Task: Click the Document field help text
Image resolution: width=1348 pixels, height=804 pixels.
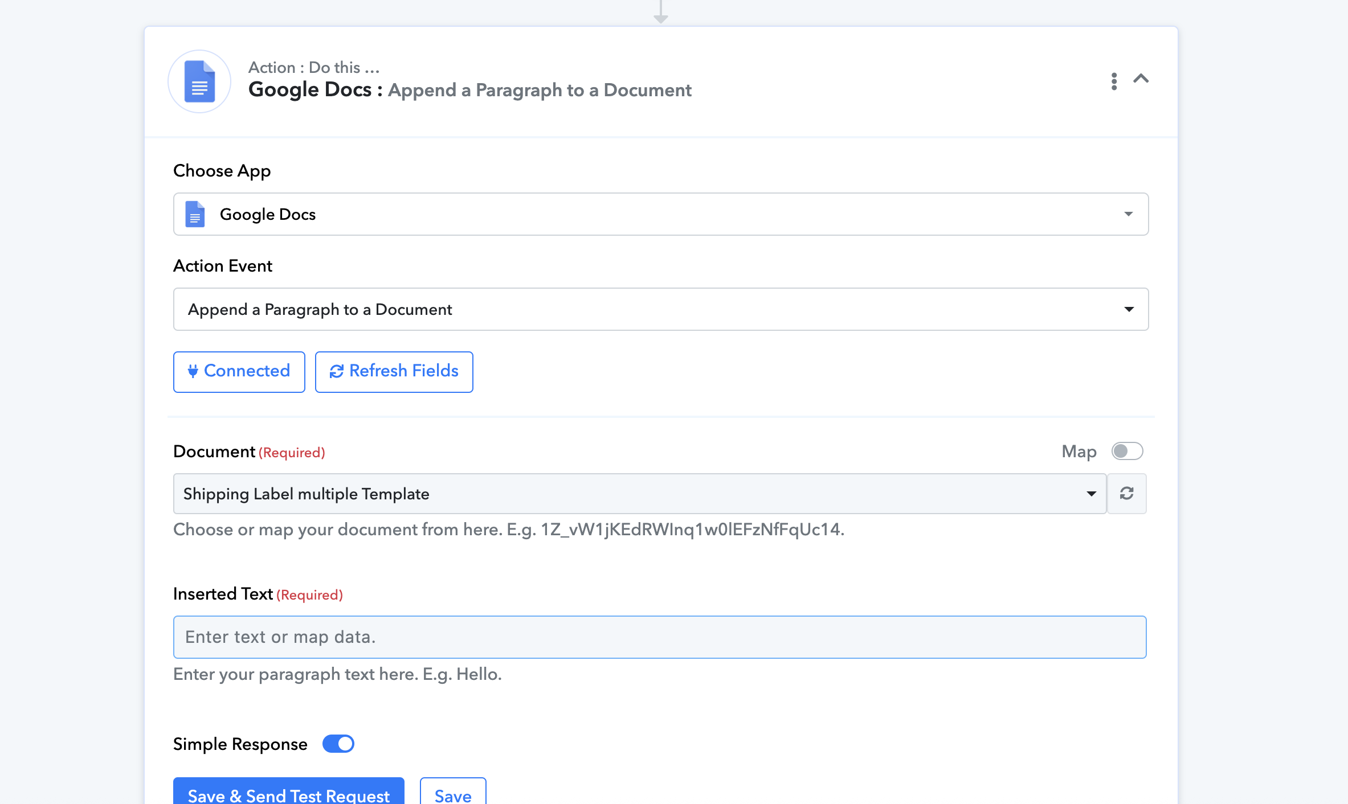Action: 509,530
